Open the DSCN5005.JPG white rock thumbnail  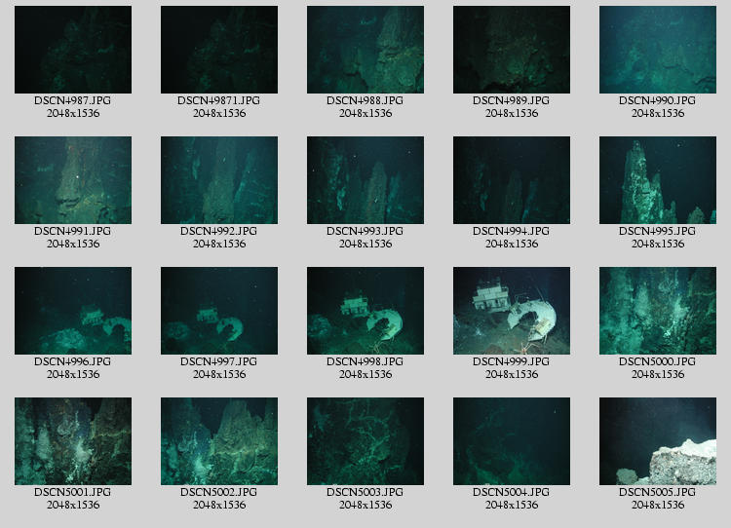pos(658,441)
